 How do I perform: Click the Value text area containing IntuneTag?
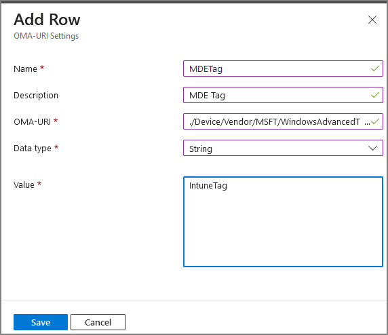[x=283, y=222]
